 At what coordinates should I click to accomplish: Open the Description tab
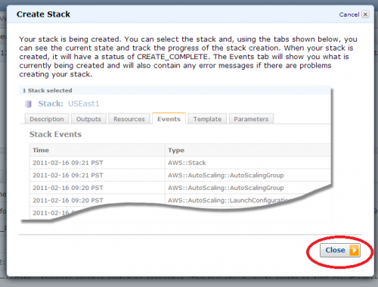tap(47, 119)
